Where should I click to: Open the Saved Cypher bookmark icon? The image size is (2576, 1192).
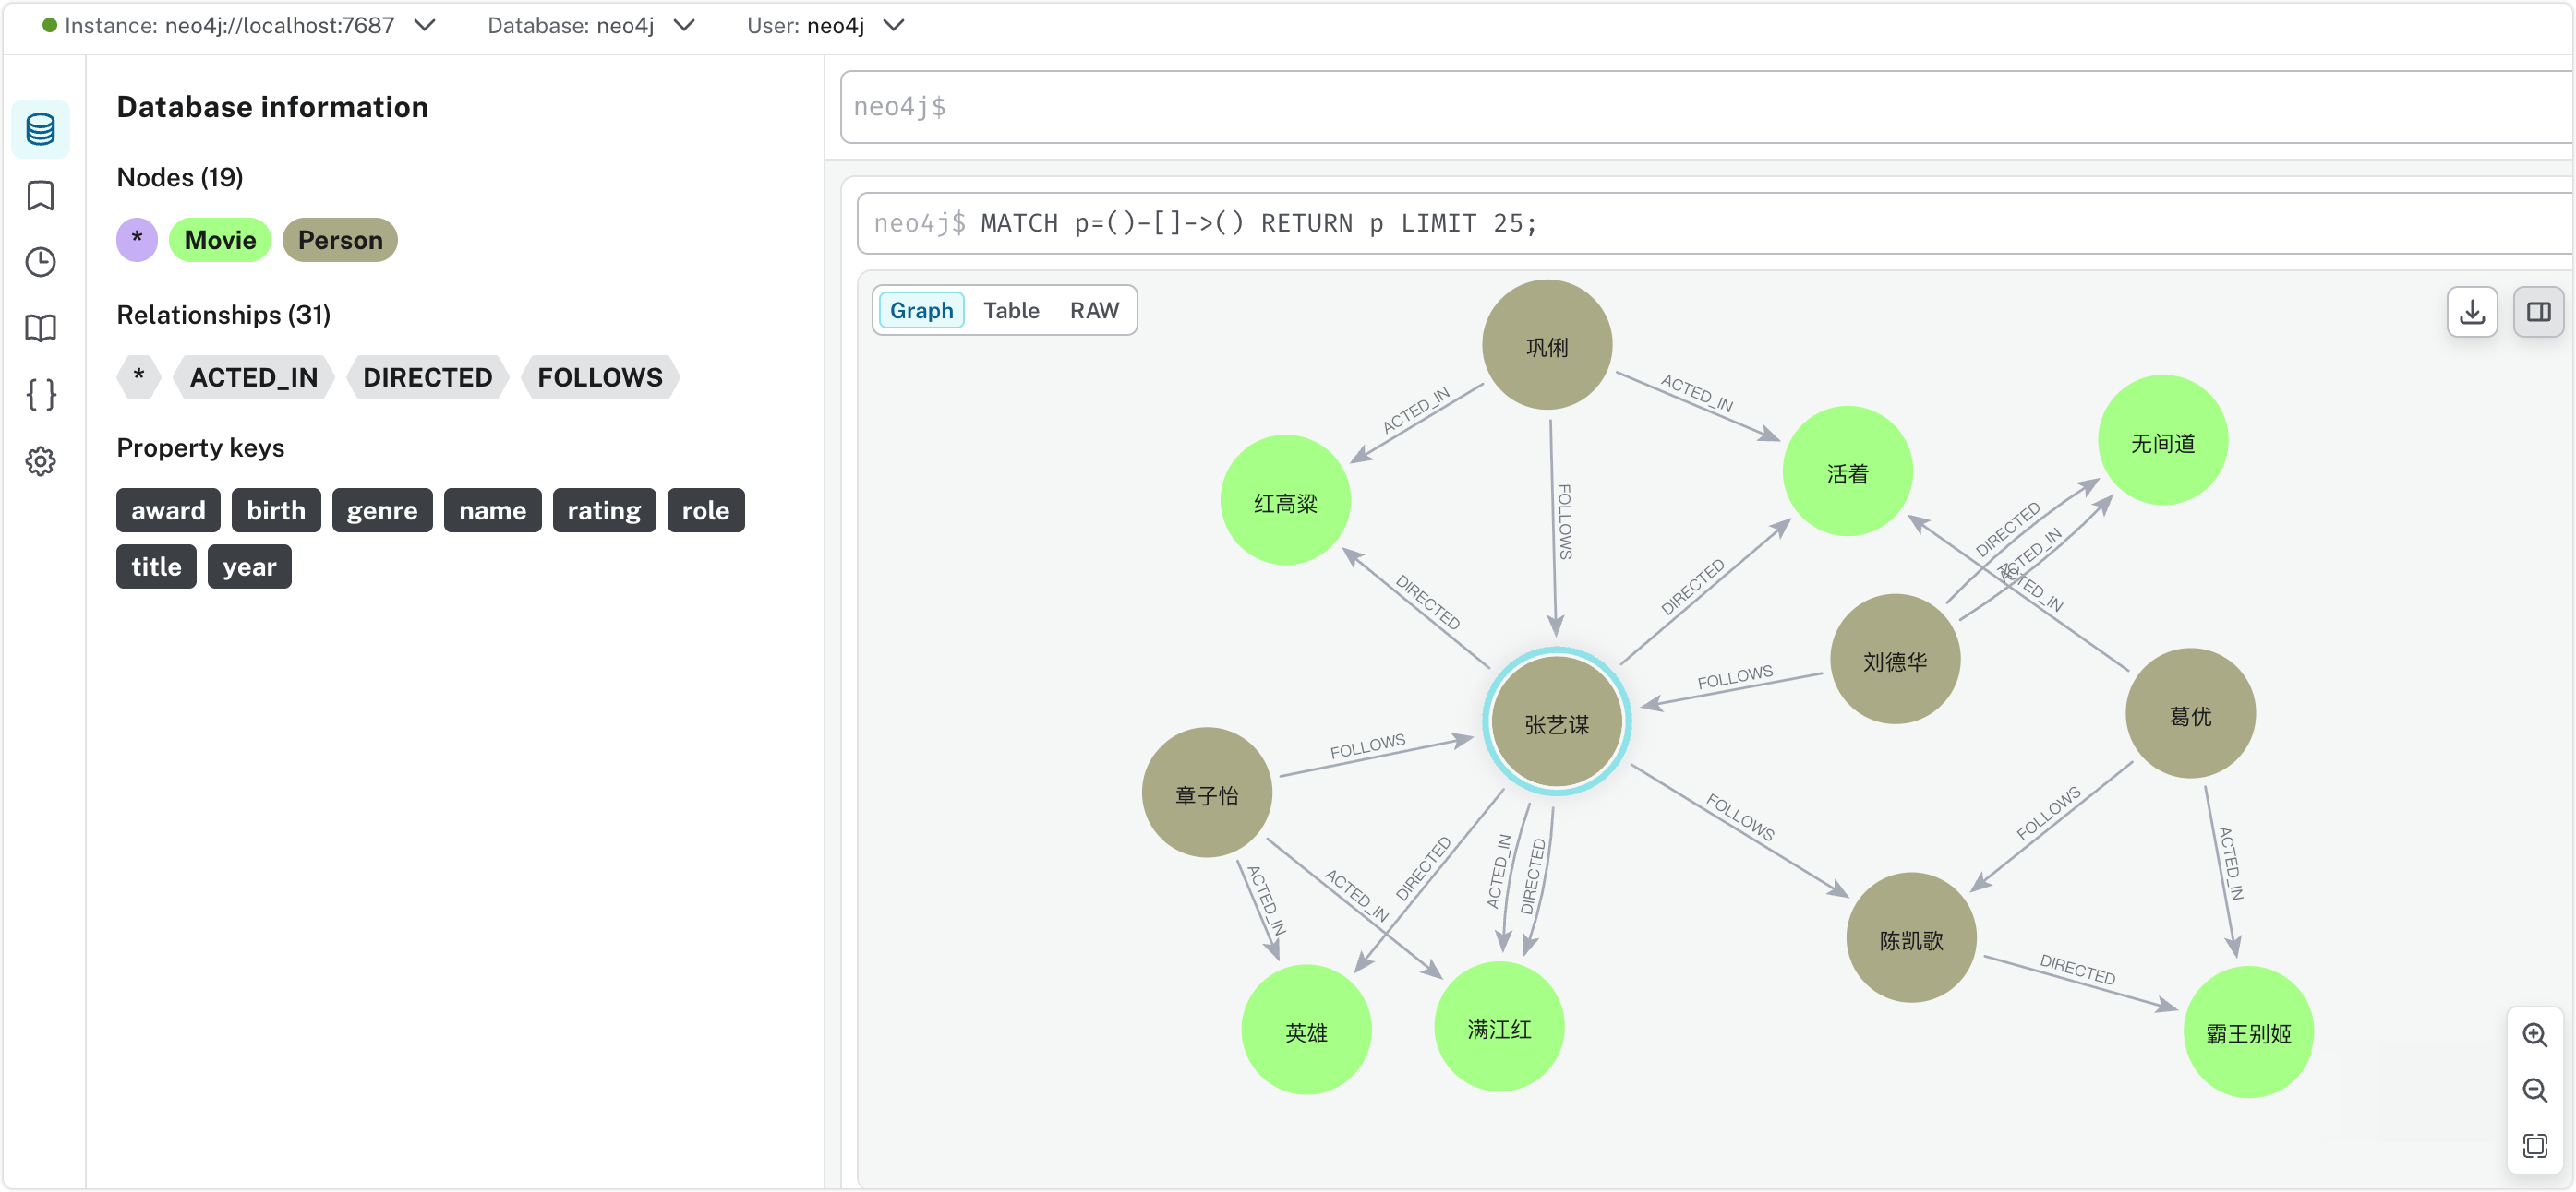(x=40, y=196)
